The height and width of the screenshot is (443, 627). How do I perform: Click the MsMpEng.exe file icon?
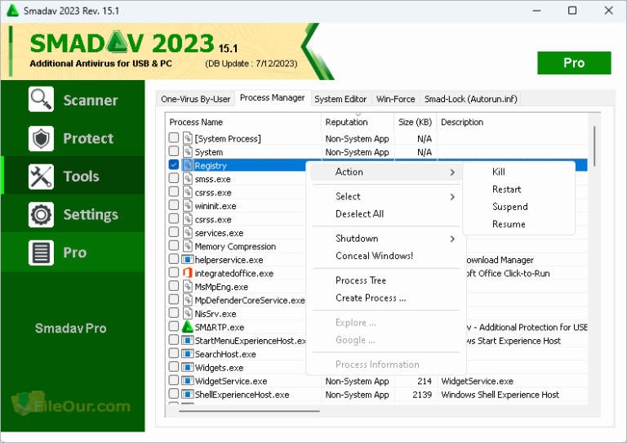point(188,287)
